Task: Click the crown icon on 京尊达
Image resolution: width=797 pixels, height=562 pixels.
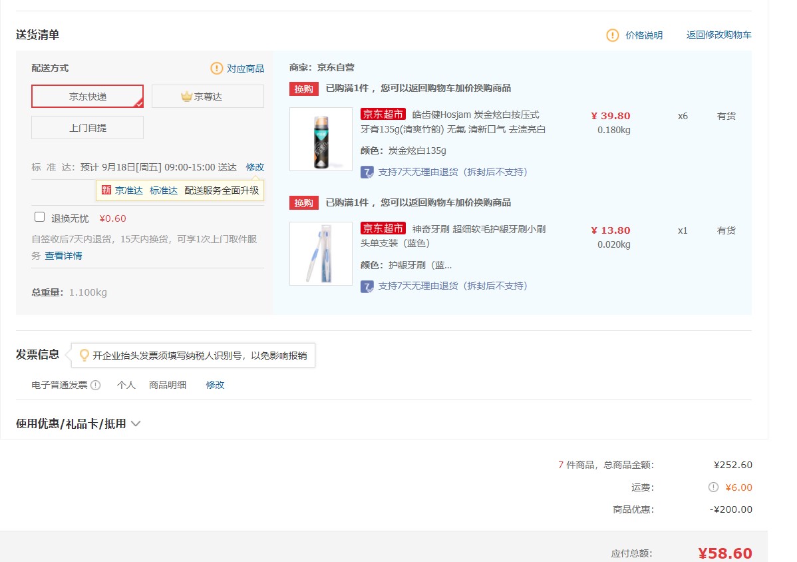Action: (x=186, y=96)
